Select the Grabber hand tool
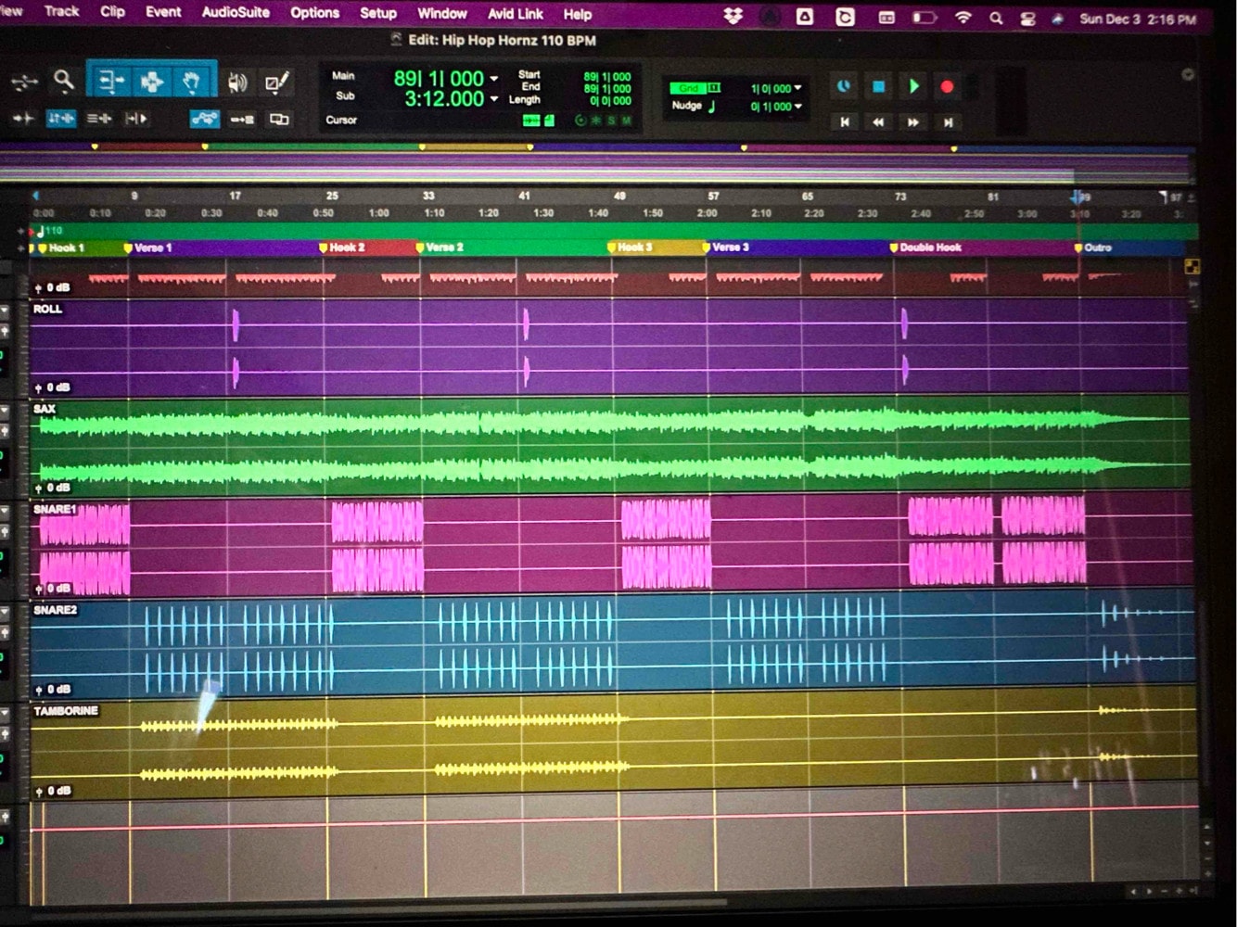Screen dimensions: 1237x927 point(192,82)
